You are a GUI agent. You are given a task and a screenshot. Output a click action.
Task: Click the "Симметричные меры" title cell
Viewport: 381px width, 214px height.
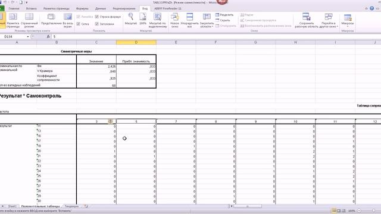(76, 52)
